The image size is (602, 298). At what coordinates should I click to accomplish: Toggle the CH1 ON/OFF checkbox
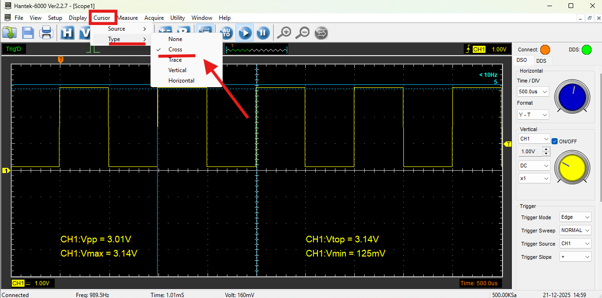(x=555, y=141)
